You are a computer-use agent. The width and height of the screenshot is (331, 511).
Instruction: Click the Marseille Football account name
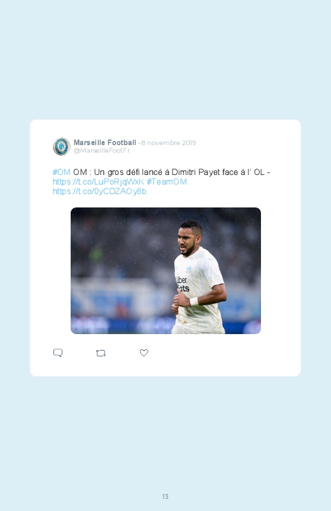104,143
